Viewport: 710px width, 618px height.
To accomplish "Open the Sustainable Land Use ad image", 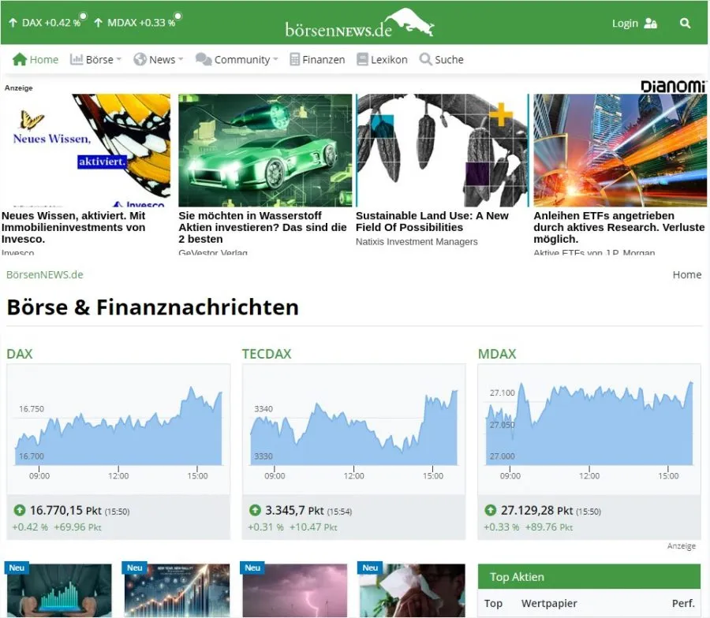I will pos(443,151).
